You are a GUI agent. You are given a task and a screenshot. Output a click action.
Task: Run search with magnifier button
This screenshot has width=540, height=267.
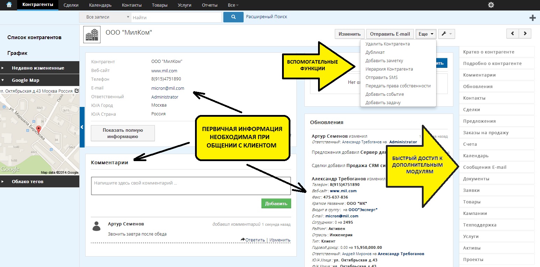(233, 17)
